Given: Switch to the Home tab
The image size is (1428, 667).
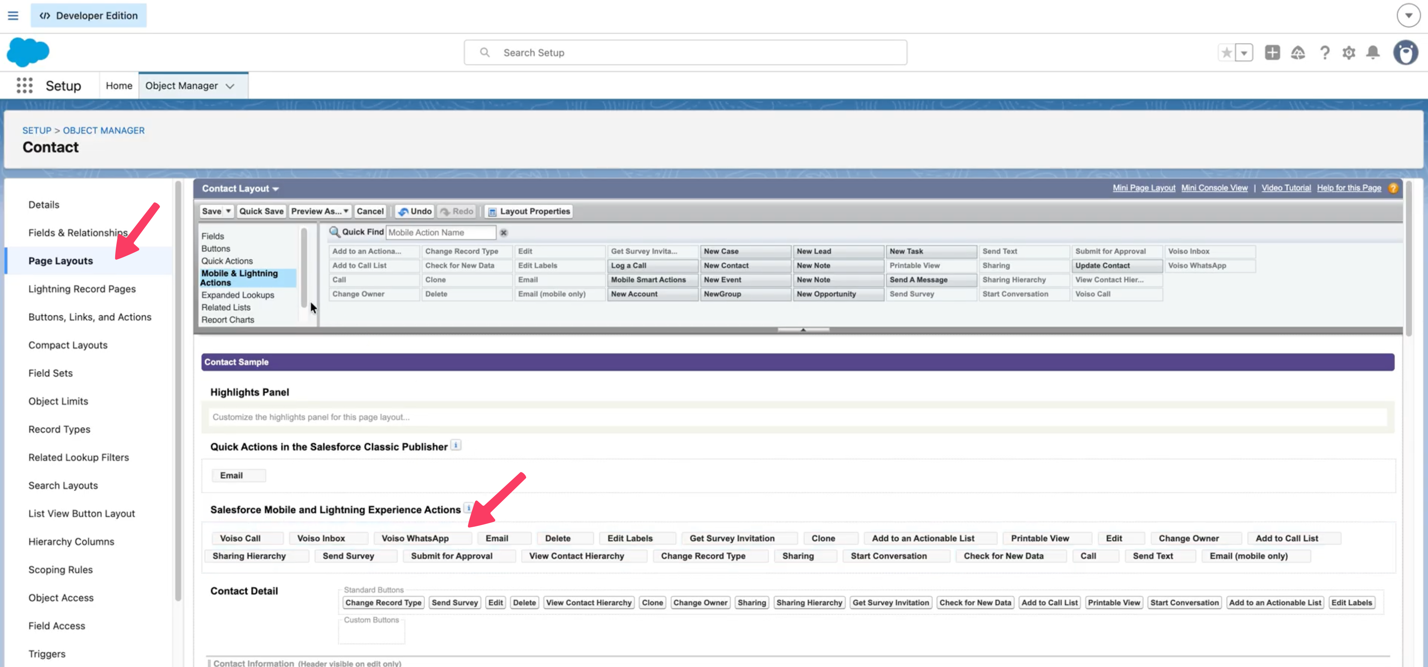Looking at the screenshot, I should [119, 86].
